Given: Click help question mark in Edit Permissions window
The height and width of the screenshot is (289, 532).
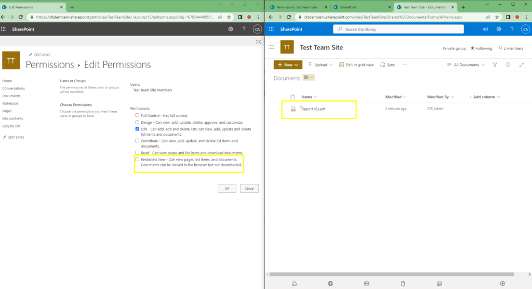Looking at the screenshot, I should pos(244,29).
